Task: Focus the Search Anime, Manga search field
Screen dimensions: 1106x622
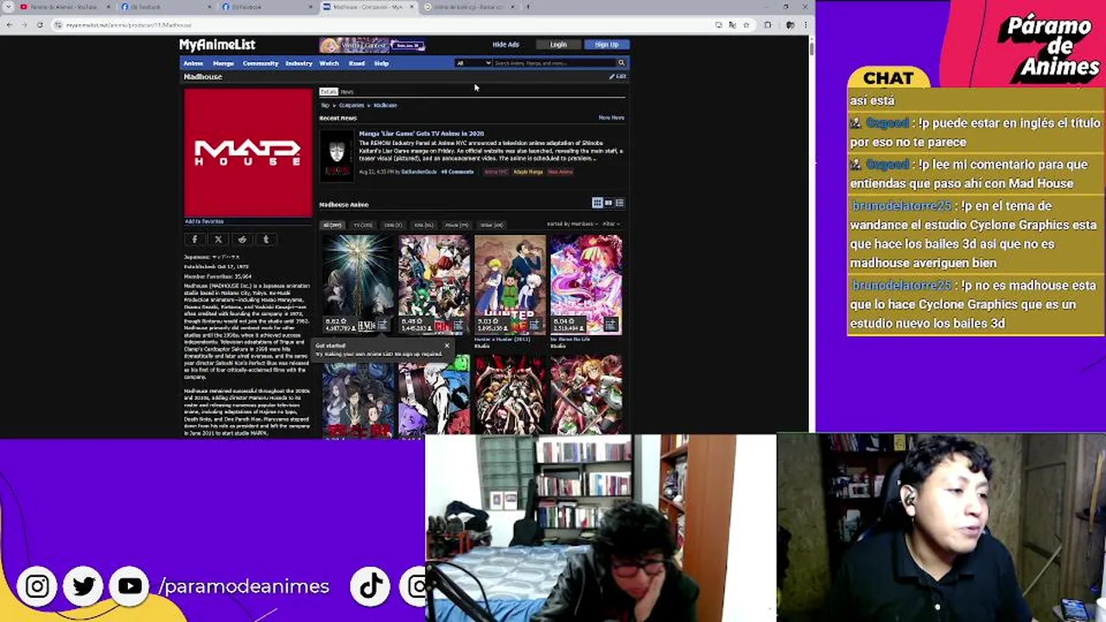Action: coord(553,63)
